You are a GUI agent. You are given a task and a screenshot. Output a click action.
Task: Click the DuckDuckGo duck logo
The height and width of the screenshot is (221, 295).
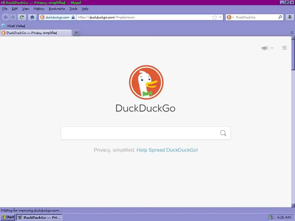click(146, 82)
